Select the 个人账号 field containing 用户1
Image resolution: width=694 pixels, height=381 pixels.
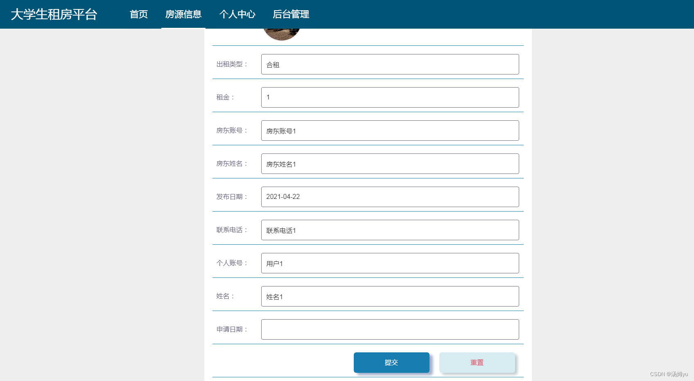[x=390, y=263]
